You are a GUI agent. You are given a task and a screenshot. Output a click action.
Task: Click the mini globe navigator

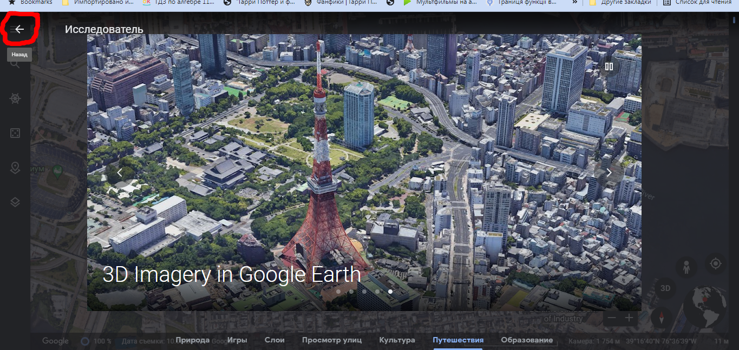point(704,307)
